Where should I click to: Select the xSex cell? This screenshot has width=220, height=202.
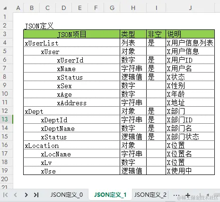pos(71,85)
